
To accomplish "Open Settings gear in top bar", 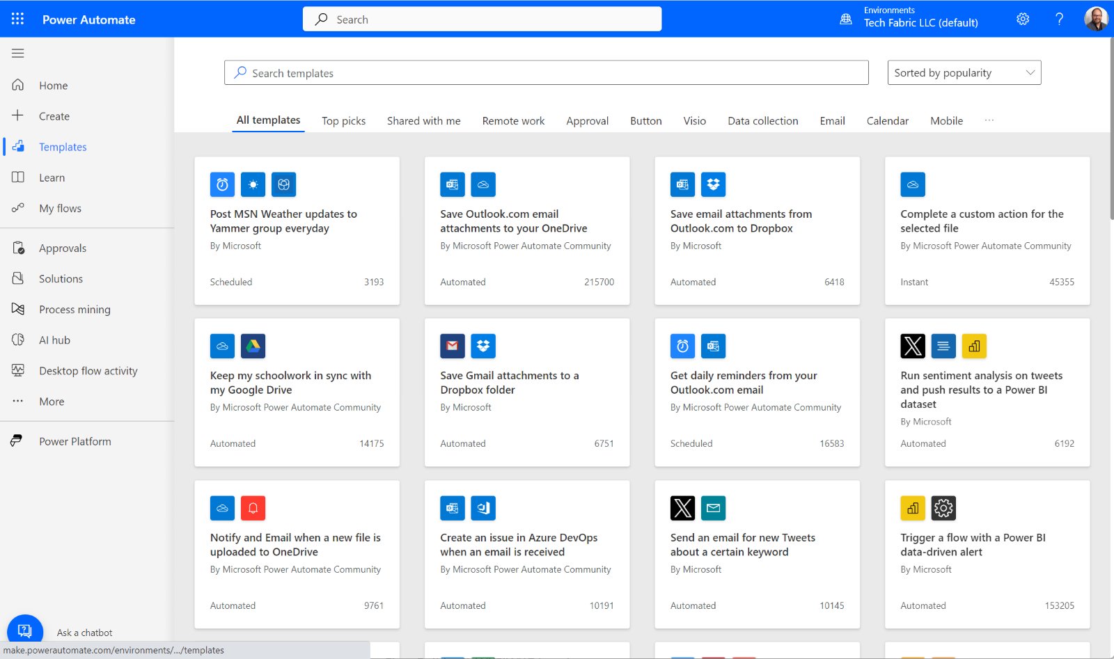I will tap(1023, 19).
